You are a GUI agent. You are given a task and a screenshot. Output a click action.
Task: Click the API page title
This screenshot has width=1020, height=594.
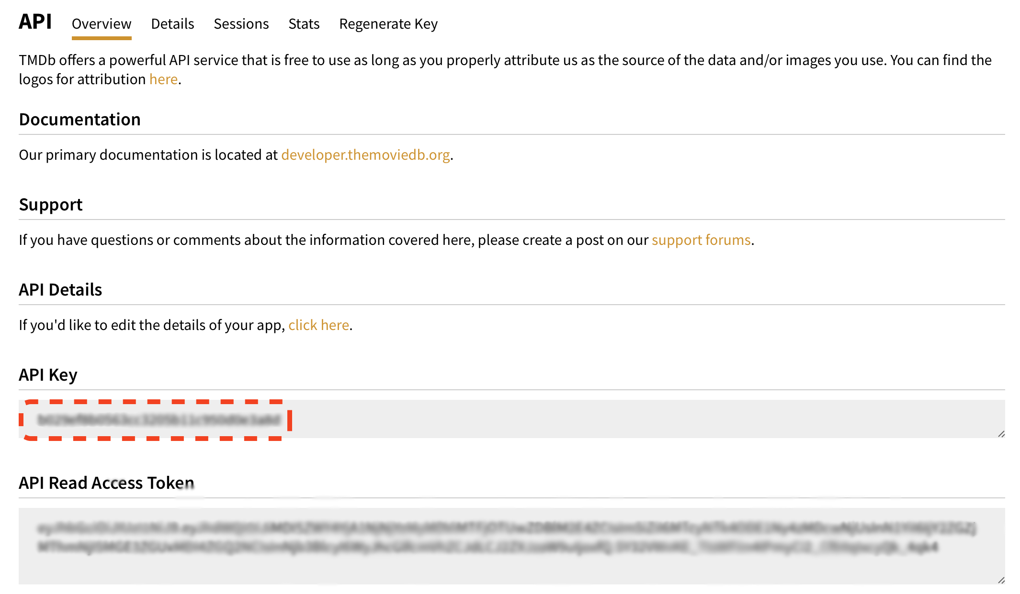point(34,21)
